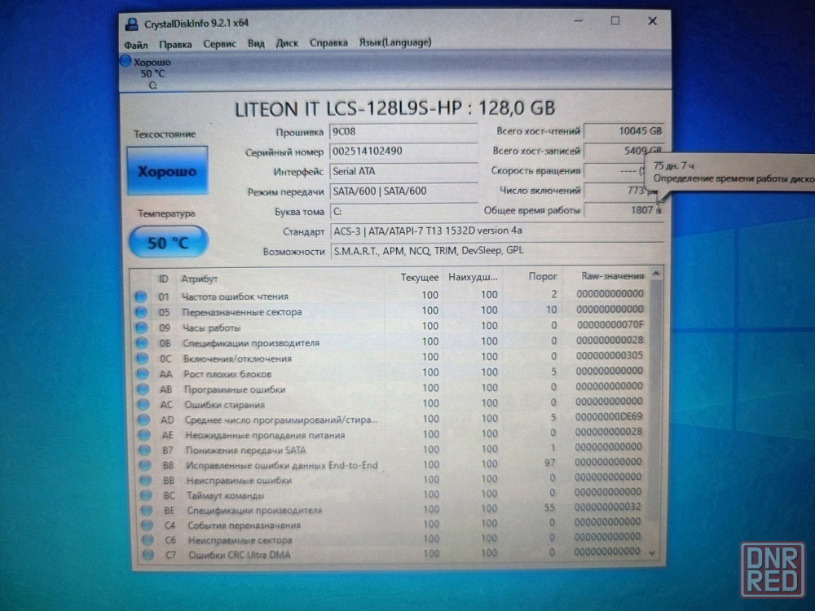Open the Язык(Language) menu
The height and width of the screenshot is (611, 815).
(395, 42)
